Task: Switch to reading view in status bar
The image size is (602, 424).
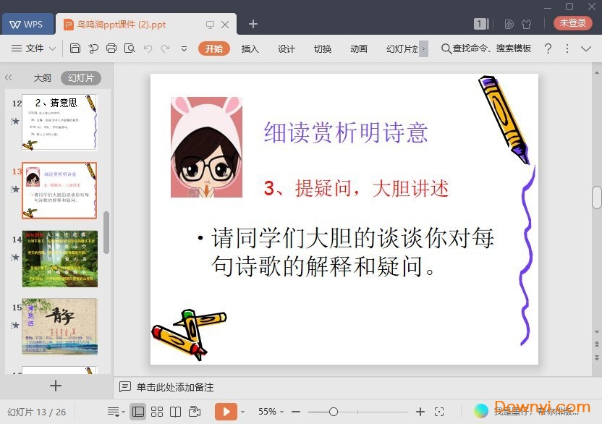Action: (175, 412)
